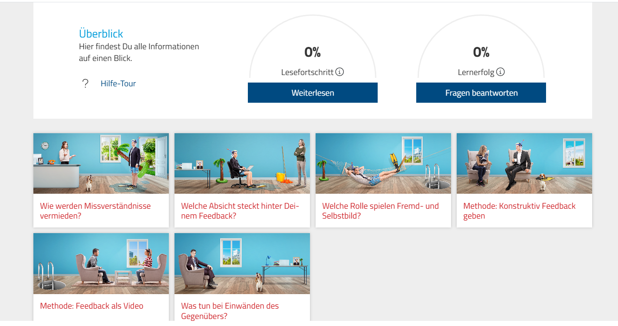Click the 0% Lesefortschritt progress gauge

[313, 47]
